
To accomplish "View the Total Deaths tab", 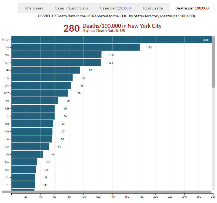I will coord(153,8).
